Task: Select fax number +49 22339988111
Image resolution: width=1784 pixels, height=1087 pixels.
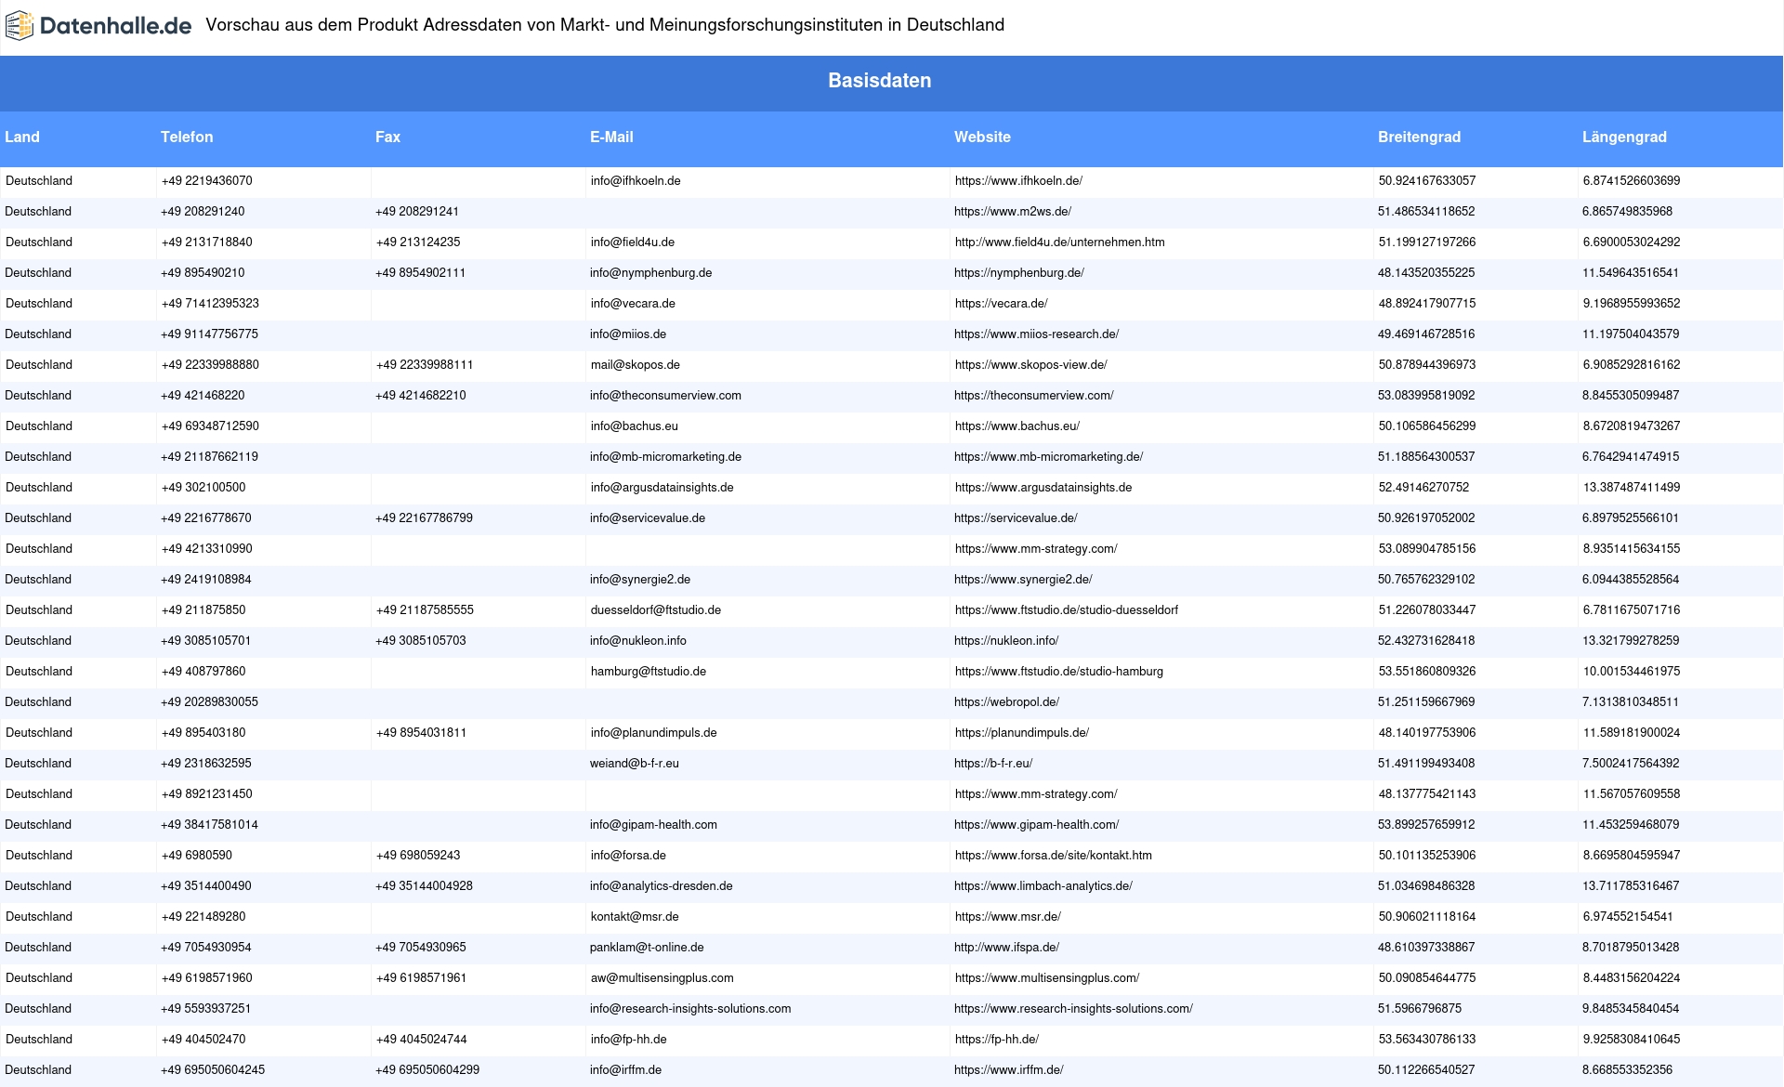Action: (425, 365)
